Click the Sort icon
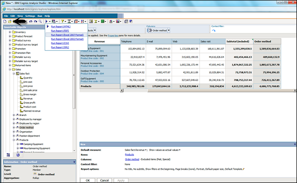 [x=83, y=22]
